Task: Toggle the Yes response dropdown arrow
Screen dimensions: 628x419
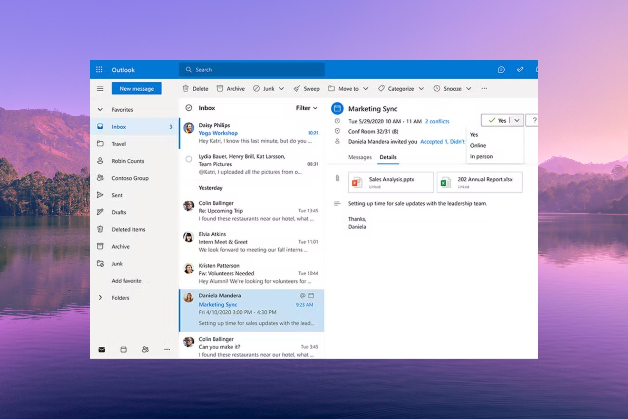Action: [x=517, y=120]
